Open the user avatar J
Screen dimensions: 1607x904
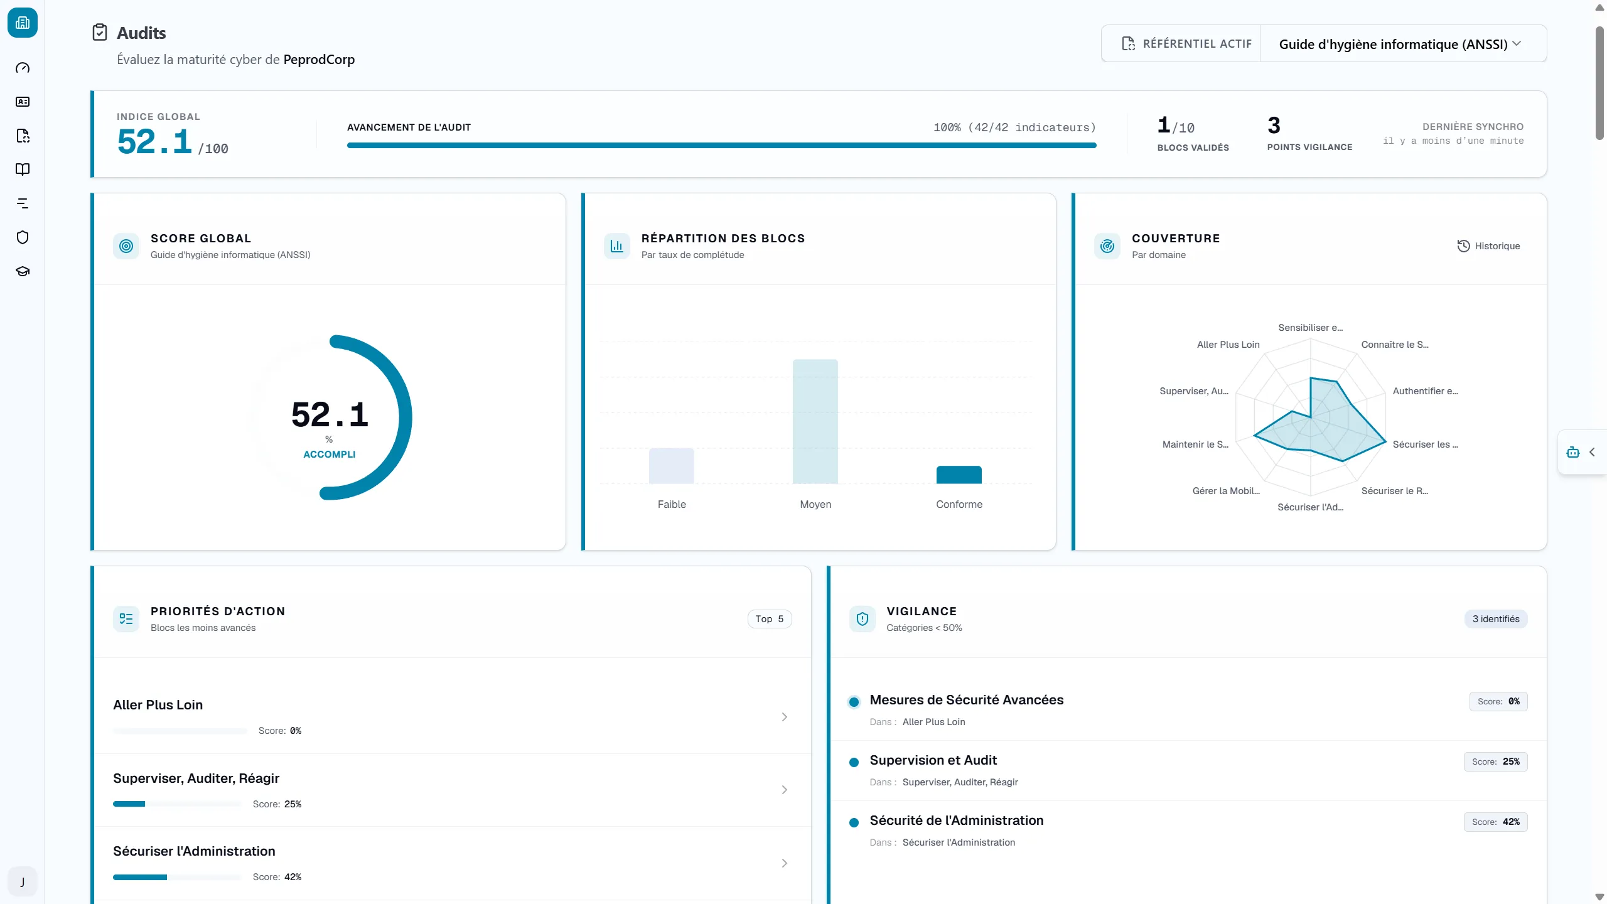[23, 882]
